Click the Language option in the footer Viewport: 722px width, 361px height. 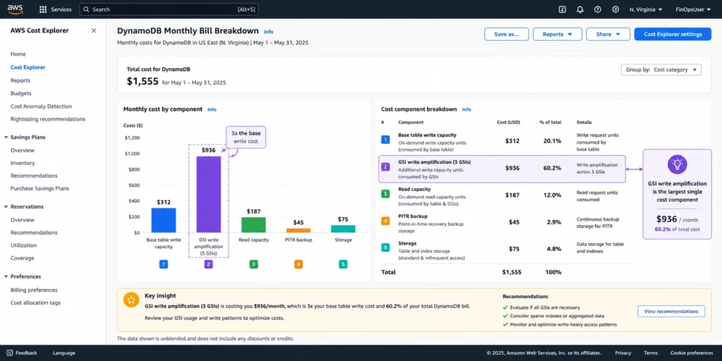[x=63, y=353]
